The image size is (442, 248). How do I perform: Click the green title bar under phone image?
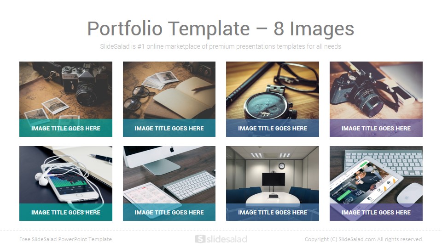66,212
